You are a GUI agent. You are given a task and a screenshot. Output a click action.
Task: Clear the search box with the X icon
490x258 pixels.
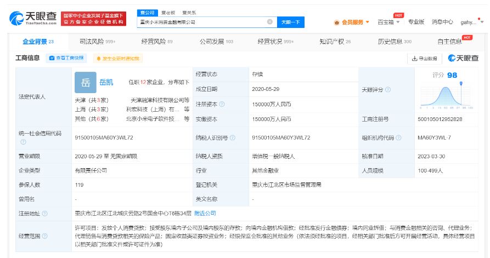point(269,22)
